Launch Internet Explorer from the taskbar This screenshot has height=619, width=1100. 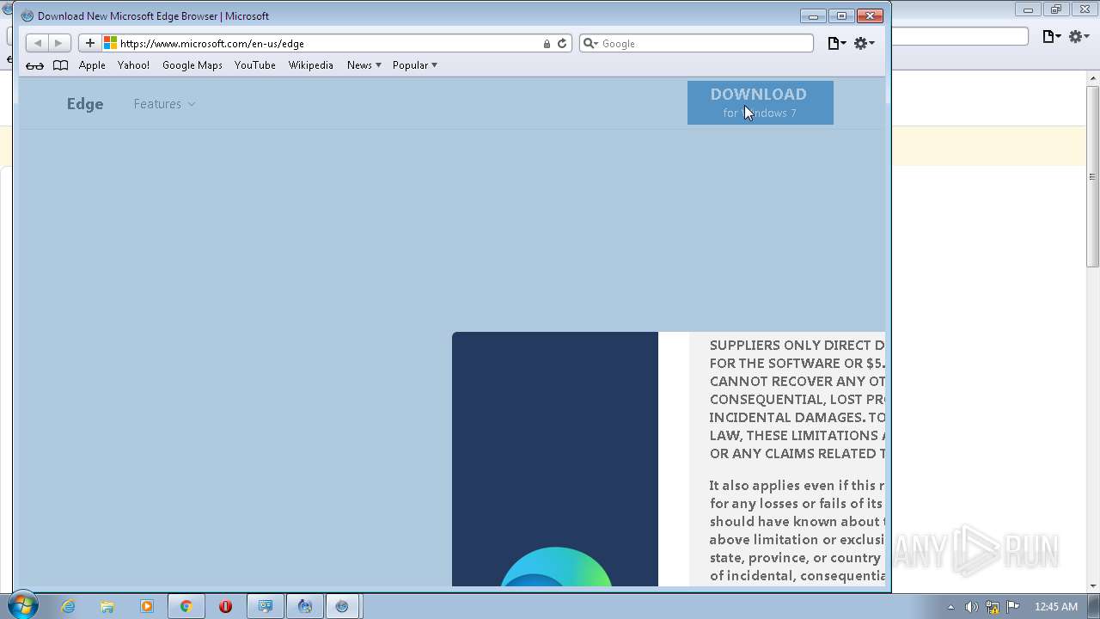(68, 606)
